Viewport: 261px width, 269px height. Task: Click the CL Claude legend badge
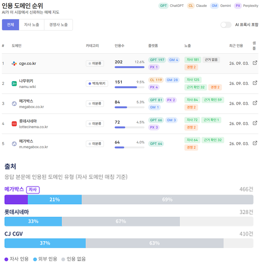tap(191, 6)
